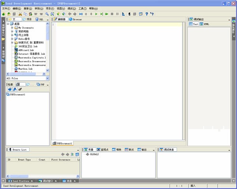Open the 断点 breakpoints tab

[x=130, y=150]
